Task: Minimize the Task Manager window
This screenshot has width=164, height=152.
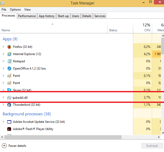Action: 144,2
